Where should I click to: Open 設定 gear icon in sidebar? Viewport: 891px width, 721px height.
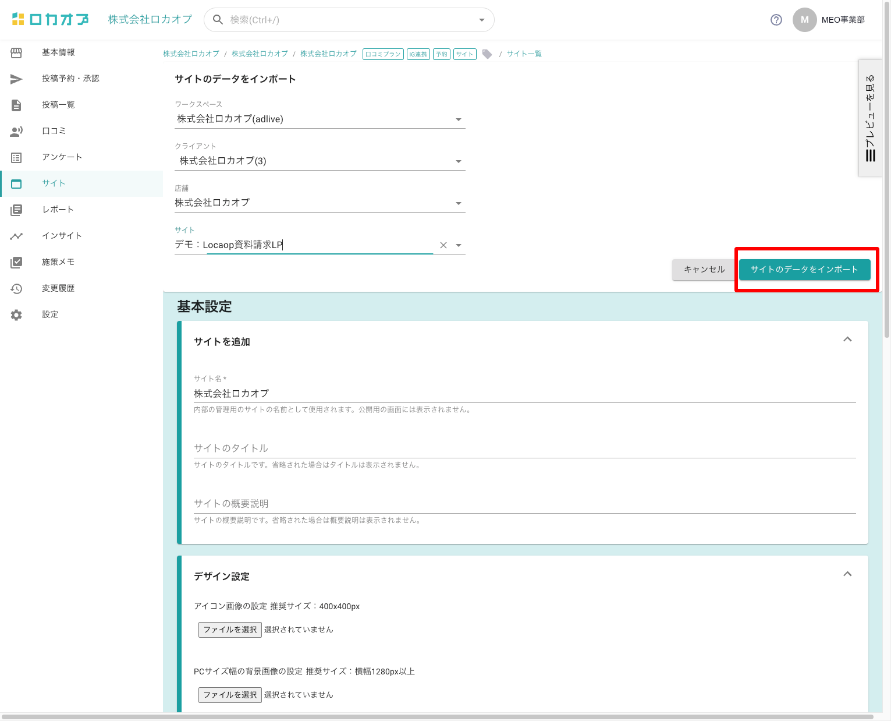pos(16,314)
